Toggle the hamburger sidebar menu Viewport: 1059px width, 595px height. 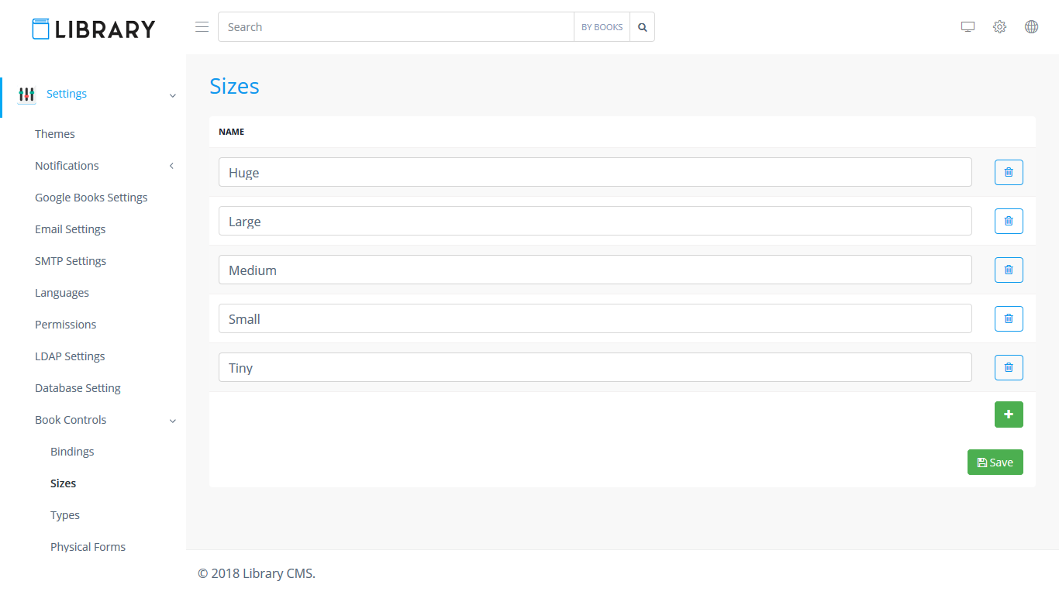point(202,27)
